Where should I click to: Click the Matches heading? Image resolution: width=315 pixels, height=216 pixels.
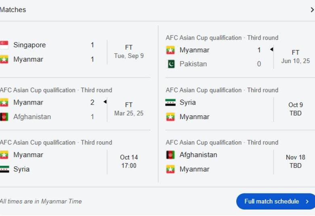click(13, 10)
